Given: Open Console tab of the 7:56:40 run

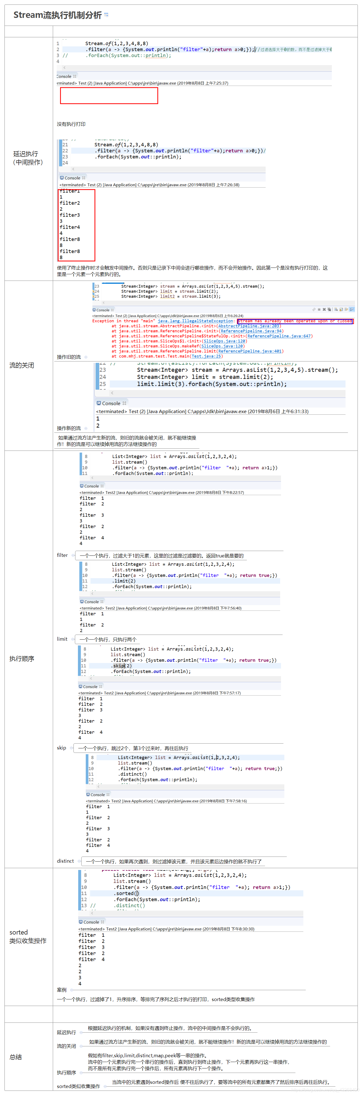Looking at the screenshot, I should (x=91, y=602).
